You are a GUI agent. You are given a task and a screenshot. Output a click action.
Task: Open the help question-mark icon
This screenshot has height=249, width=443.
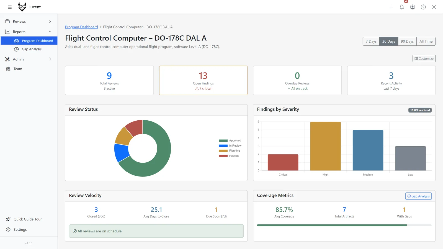coord(423,7)
